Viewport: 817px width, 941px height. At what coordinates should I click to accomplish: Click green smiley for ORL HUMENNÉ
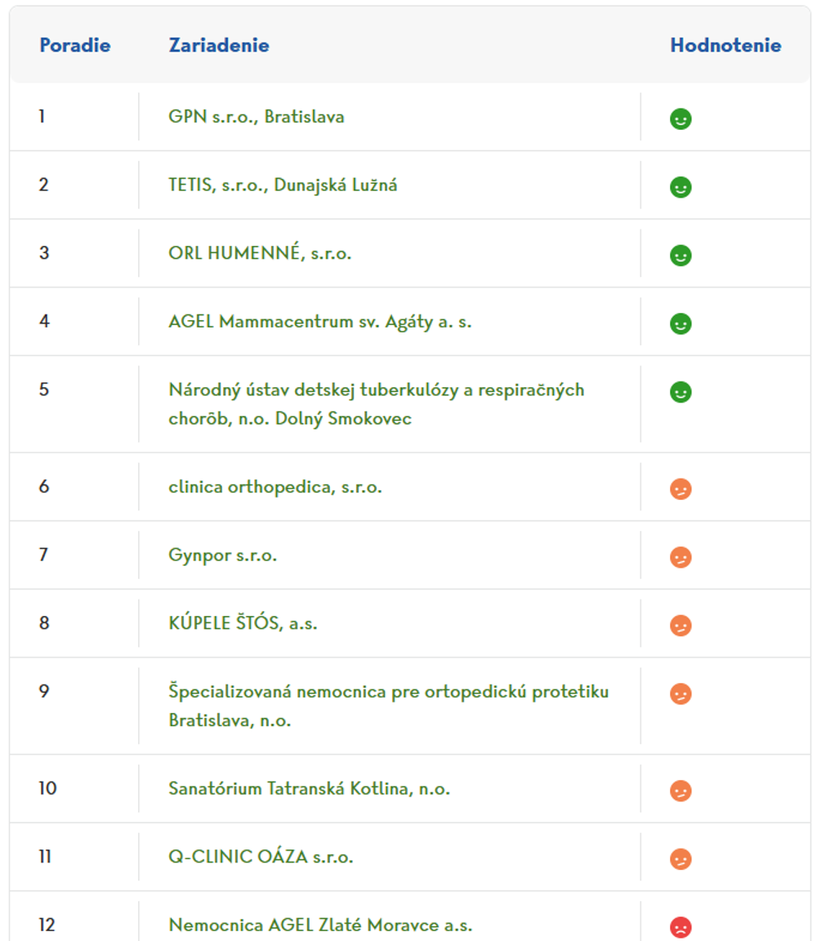[681, 256]
